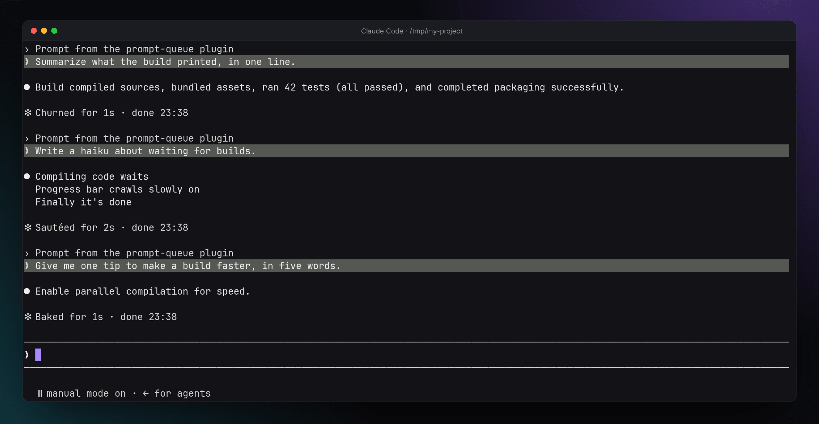The image size is (819, 424).
Task: Select the prompt 'Summarize what the build printed'
Action: tap(406, 62)
